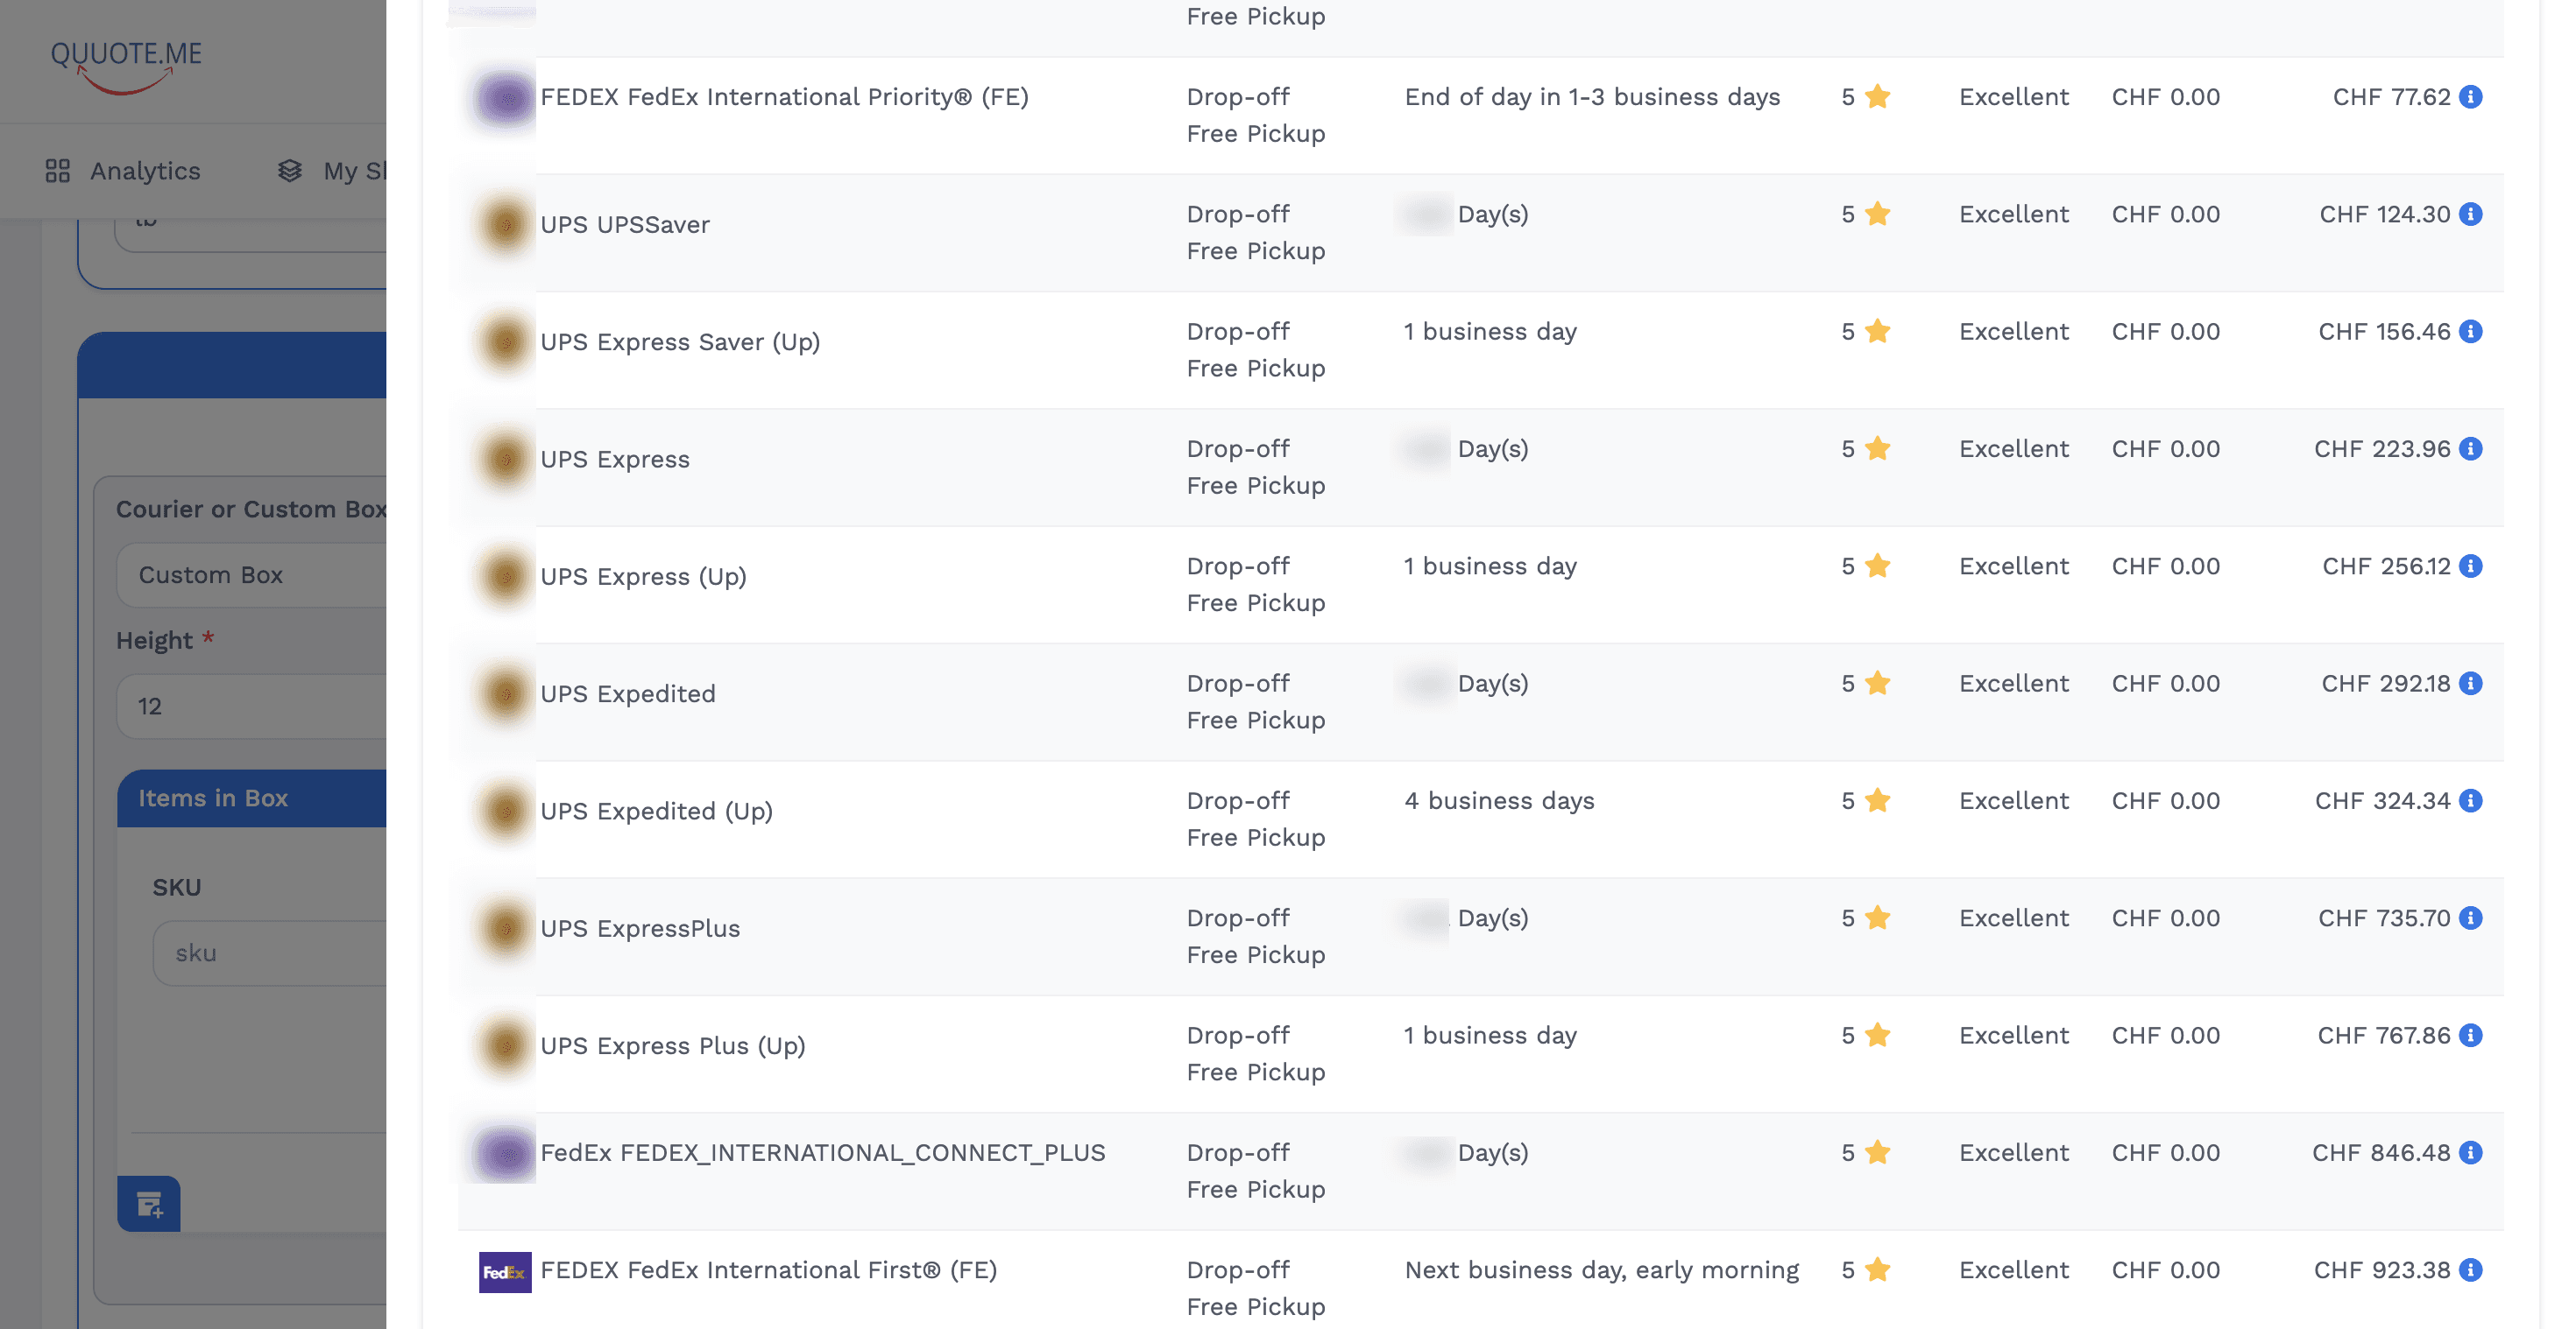Select FedEx FEDEX_INTERNATIONAL_CONNECT_PLUS service

tap(822, 1153)
